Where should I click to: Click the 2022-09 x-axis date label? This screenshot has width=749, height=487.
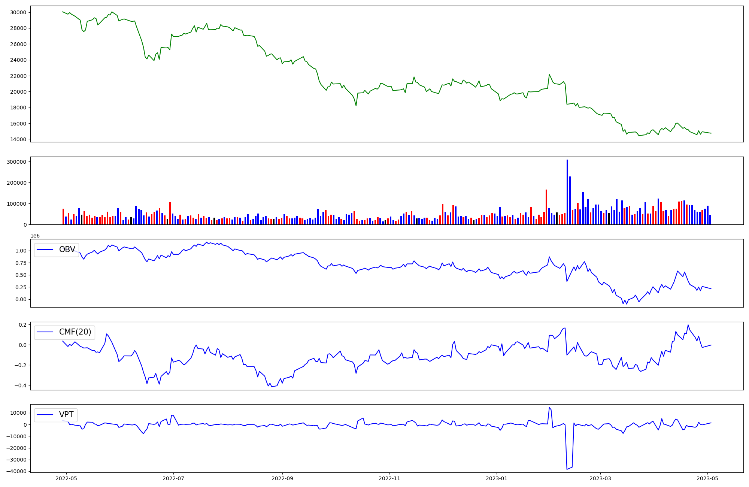tap(282, 478)
